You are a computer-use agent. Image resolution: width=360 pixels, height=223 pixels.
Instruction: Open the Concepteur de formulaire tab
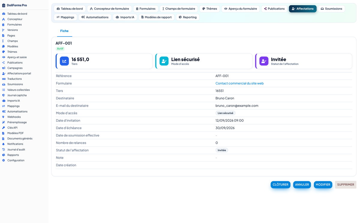point(109,9)
